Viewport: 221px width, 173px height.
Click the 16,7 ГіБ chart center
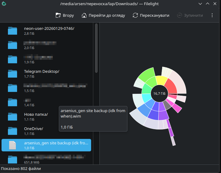(x=159, y=94)
